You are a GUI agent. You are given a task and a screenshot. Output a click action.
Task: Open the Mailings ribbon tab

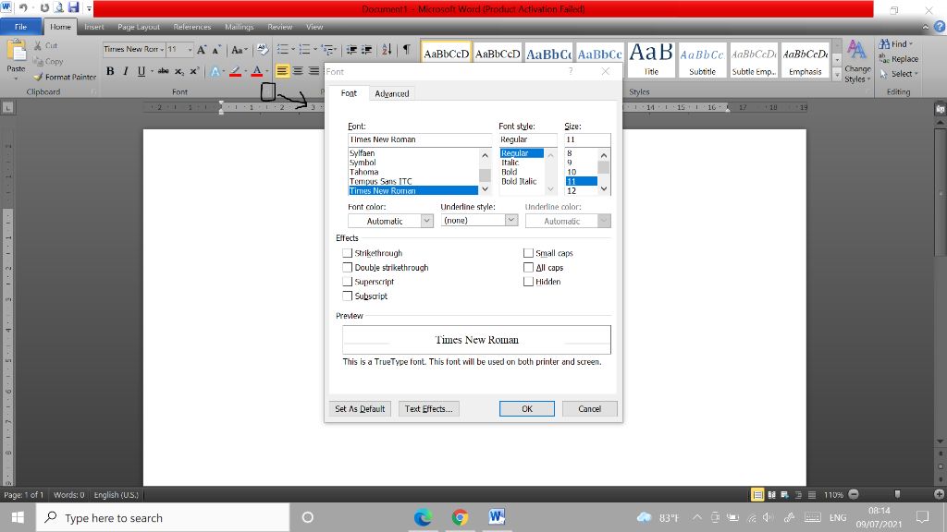click(240, 27)
